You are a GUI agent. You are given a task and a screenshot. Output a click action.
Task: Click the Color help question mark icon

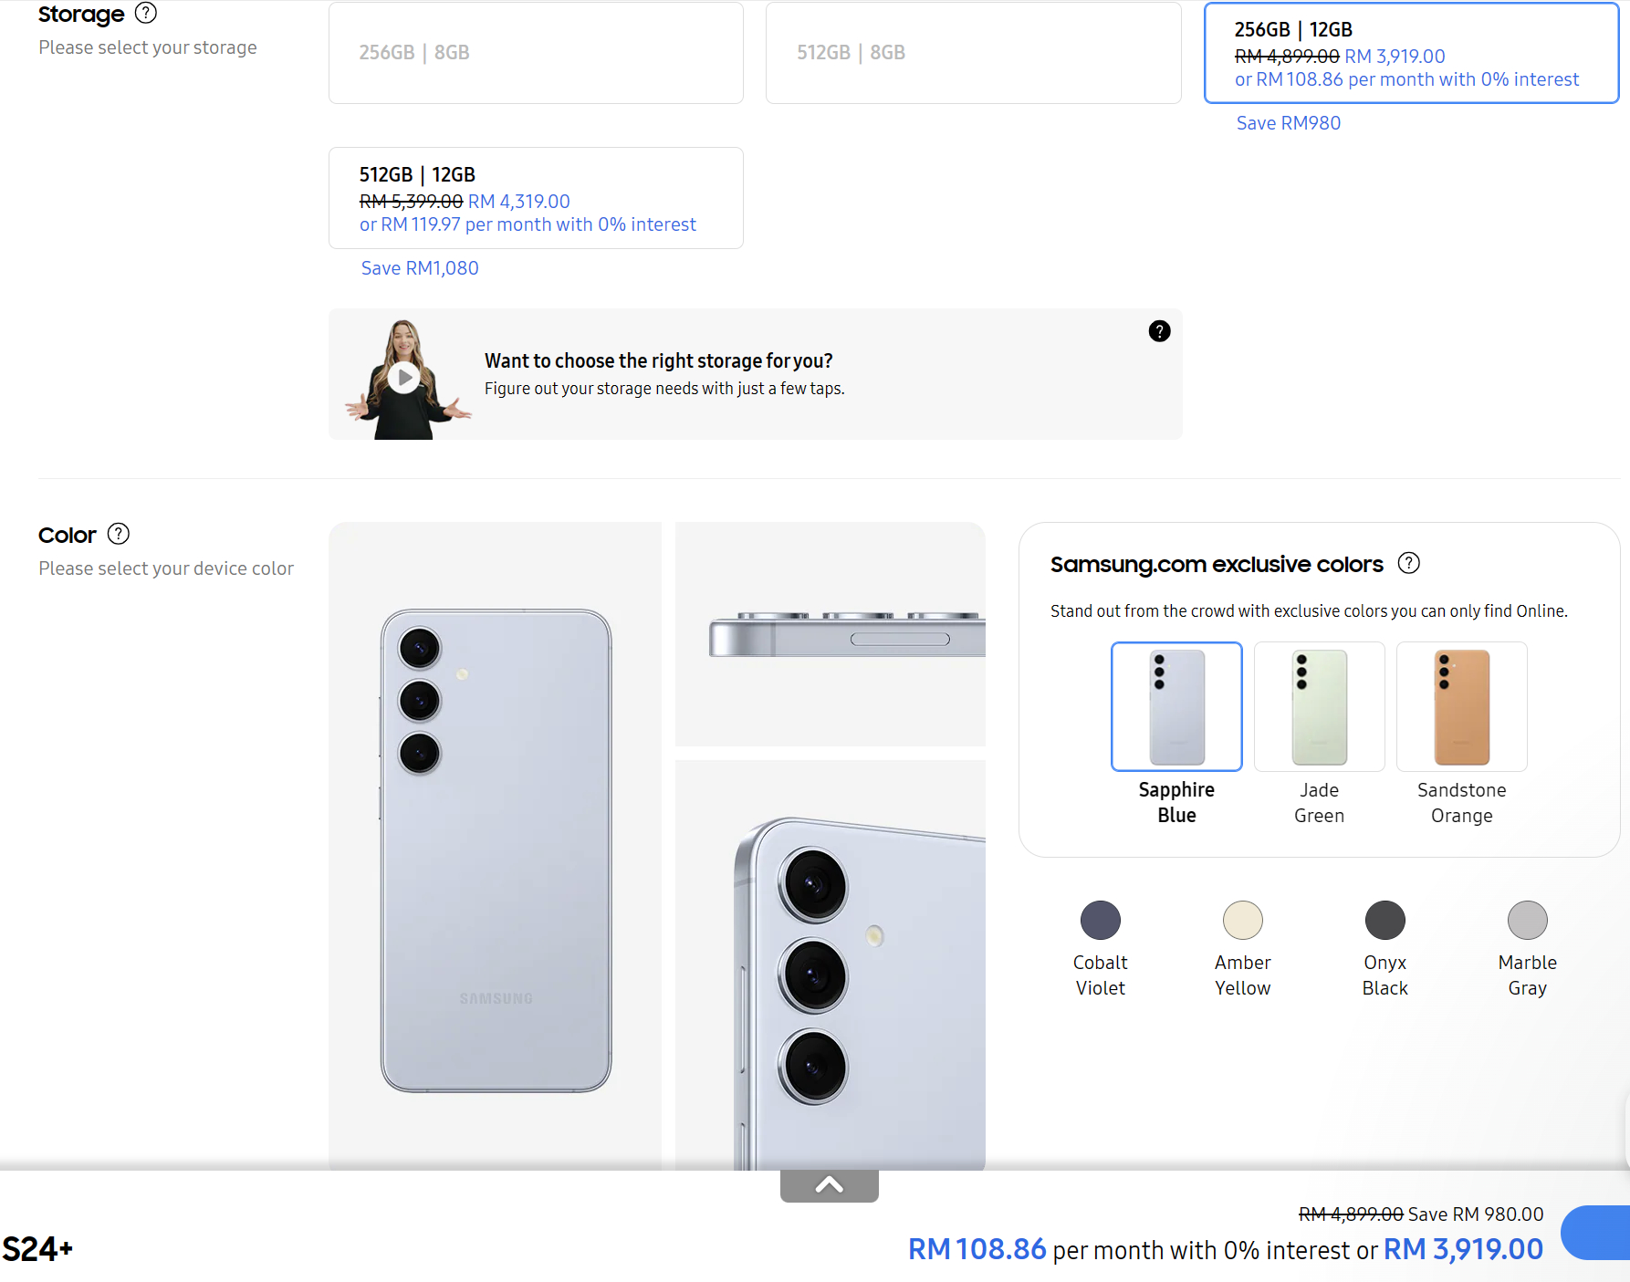click(119, 534)
